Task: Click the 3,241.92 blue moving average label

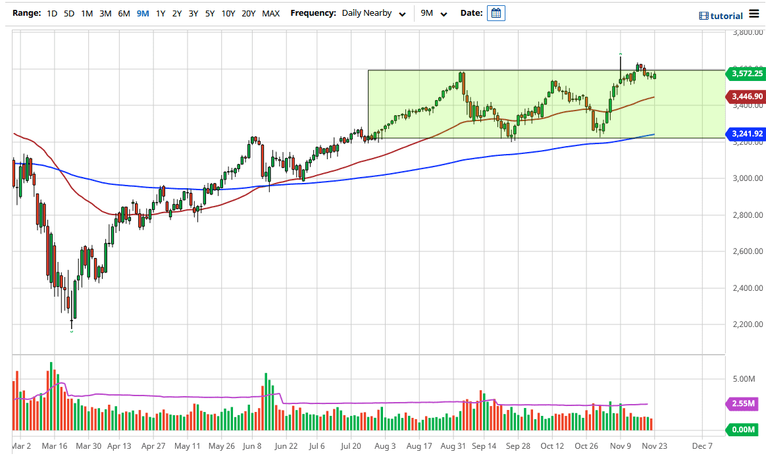Action: 746,134
